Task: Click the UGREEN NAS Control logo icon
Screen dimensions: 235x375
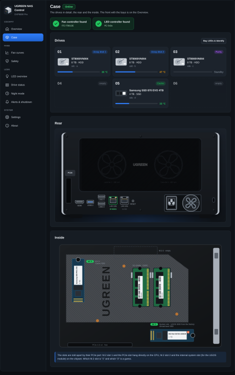Action: pos(8,10)
